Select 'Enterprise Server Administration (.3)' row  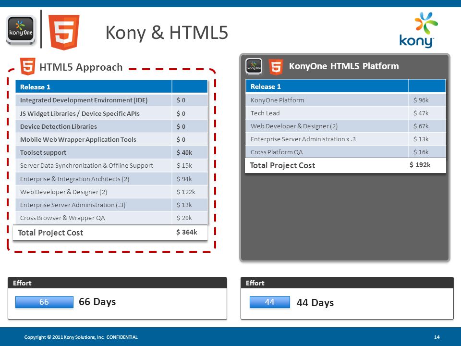coord(111,205)
